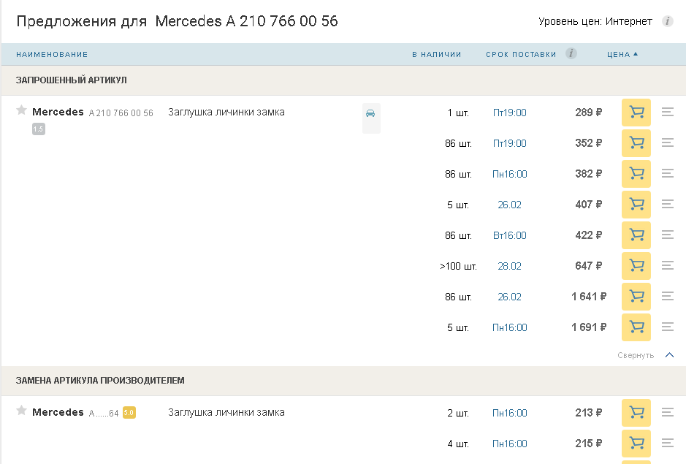
Task: Open details menu for 1 641 ₽ offer
Action: [x=668, y=296]
